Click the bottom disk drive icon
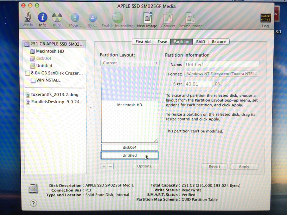This screenshot has width=287, height=215. pos(33,188)
